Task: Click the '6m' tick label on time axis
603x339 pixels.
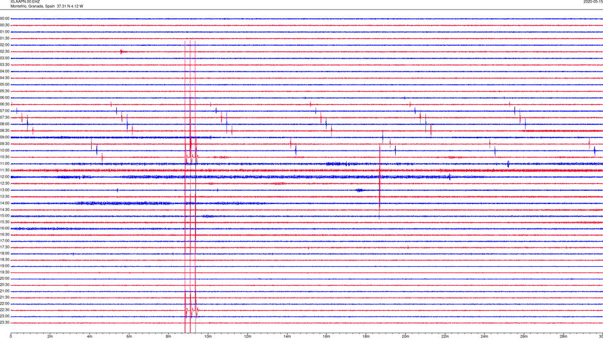Action: point(129,336)
